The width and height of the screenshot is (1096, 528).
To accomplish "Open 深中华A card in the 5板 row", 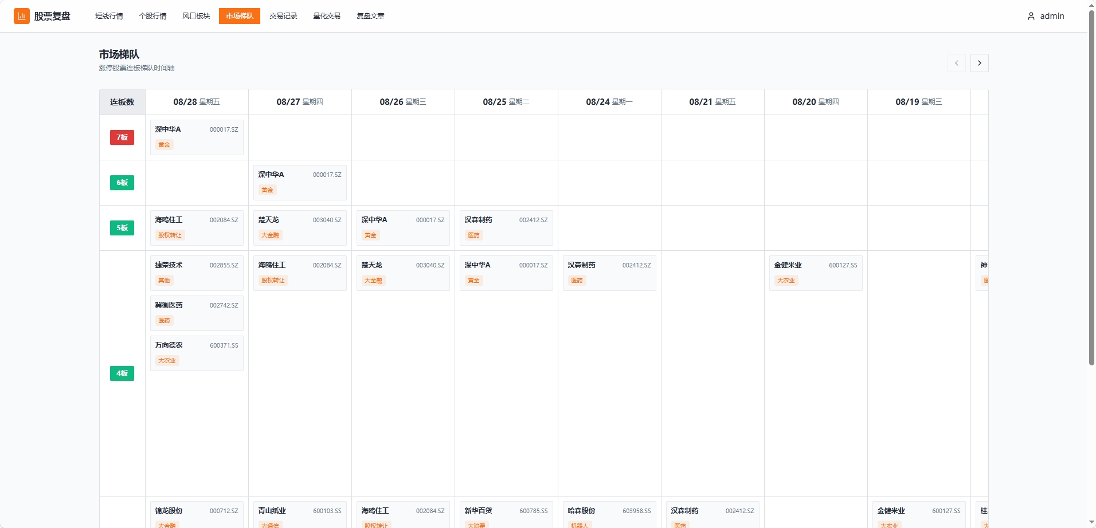I will coord(403,228).
